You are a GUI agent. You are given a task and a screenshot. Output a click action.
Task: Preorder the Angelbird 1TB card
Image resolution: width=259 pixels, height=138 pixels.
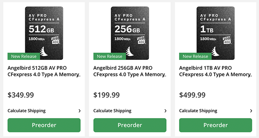pos(216,125)
